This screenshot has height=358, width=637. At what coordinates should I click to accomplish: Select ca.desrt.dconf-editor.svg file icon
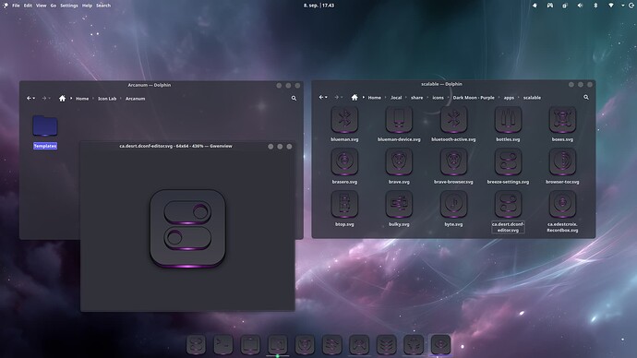[508, 204]
